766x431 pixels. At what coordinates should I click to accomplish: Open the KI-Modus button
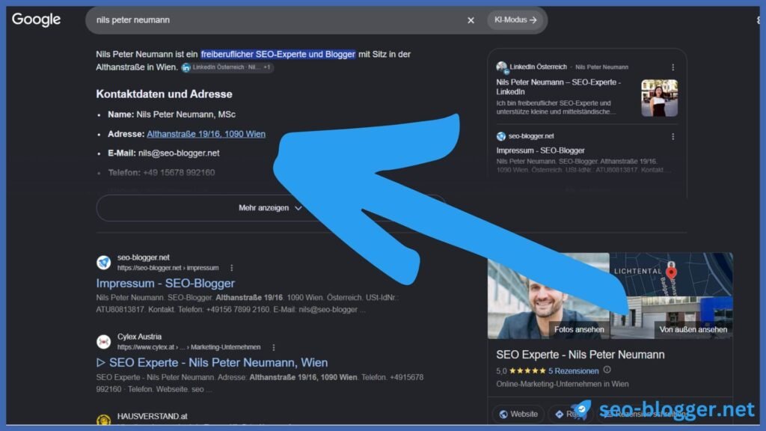pos(515,20)
